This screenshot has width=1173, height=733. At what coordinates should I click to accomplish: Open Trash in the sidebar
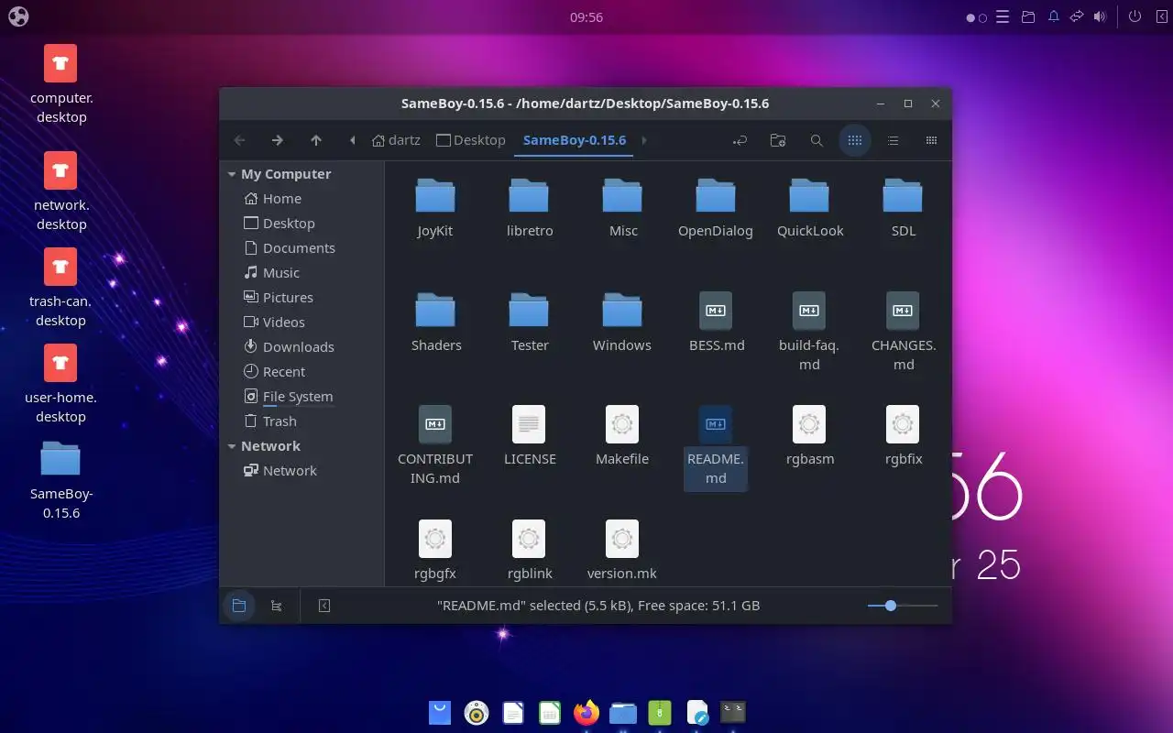pos(269,421)
